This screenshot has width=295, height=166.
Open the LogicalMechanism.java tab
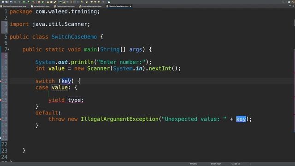pos(90,6)
